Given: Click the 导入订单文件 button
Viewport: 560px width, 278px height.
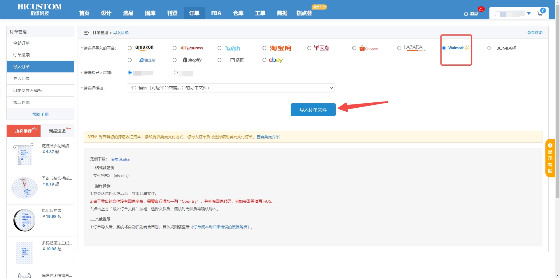Looking at the screenshot, I should click(x=313, y=110).
